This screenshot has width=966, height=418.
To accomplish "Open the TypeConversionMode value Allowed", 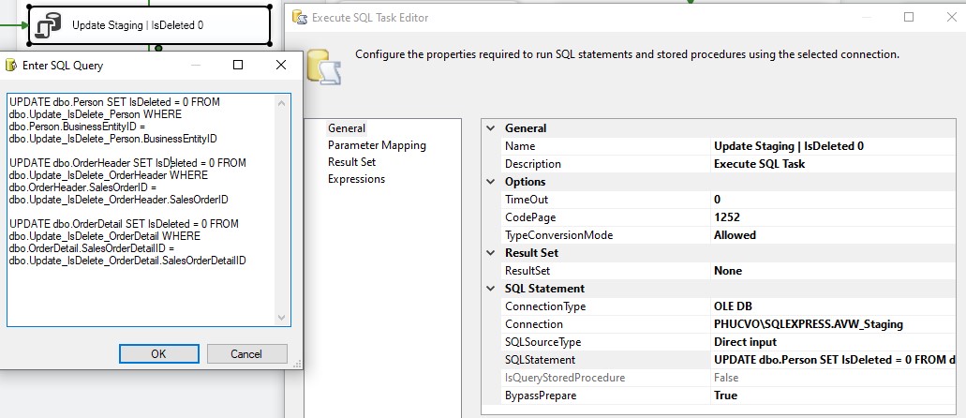I will click(735, 235).
